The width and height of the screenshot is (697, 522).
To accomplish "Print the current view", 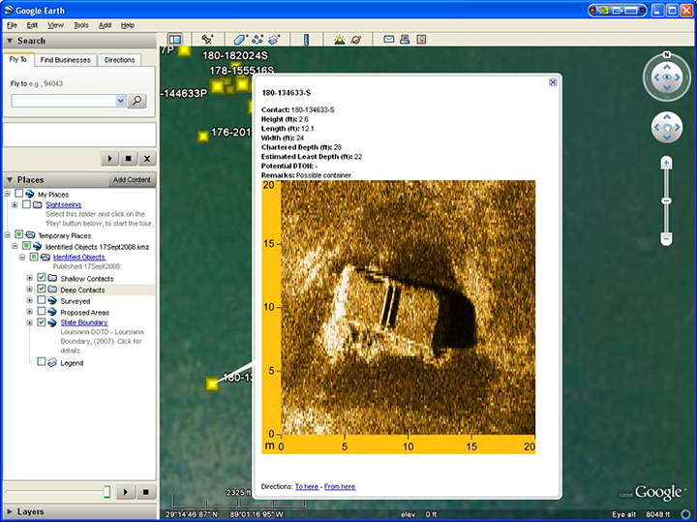I will pyautogui.click(x=405, y=39).
